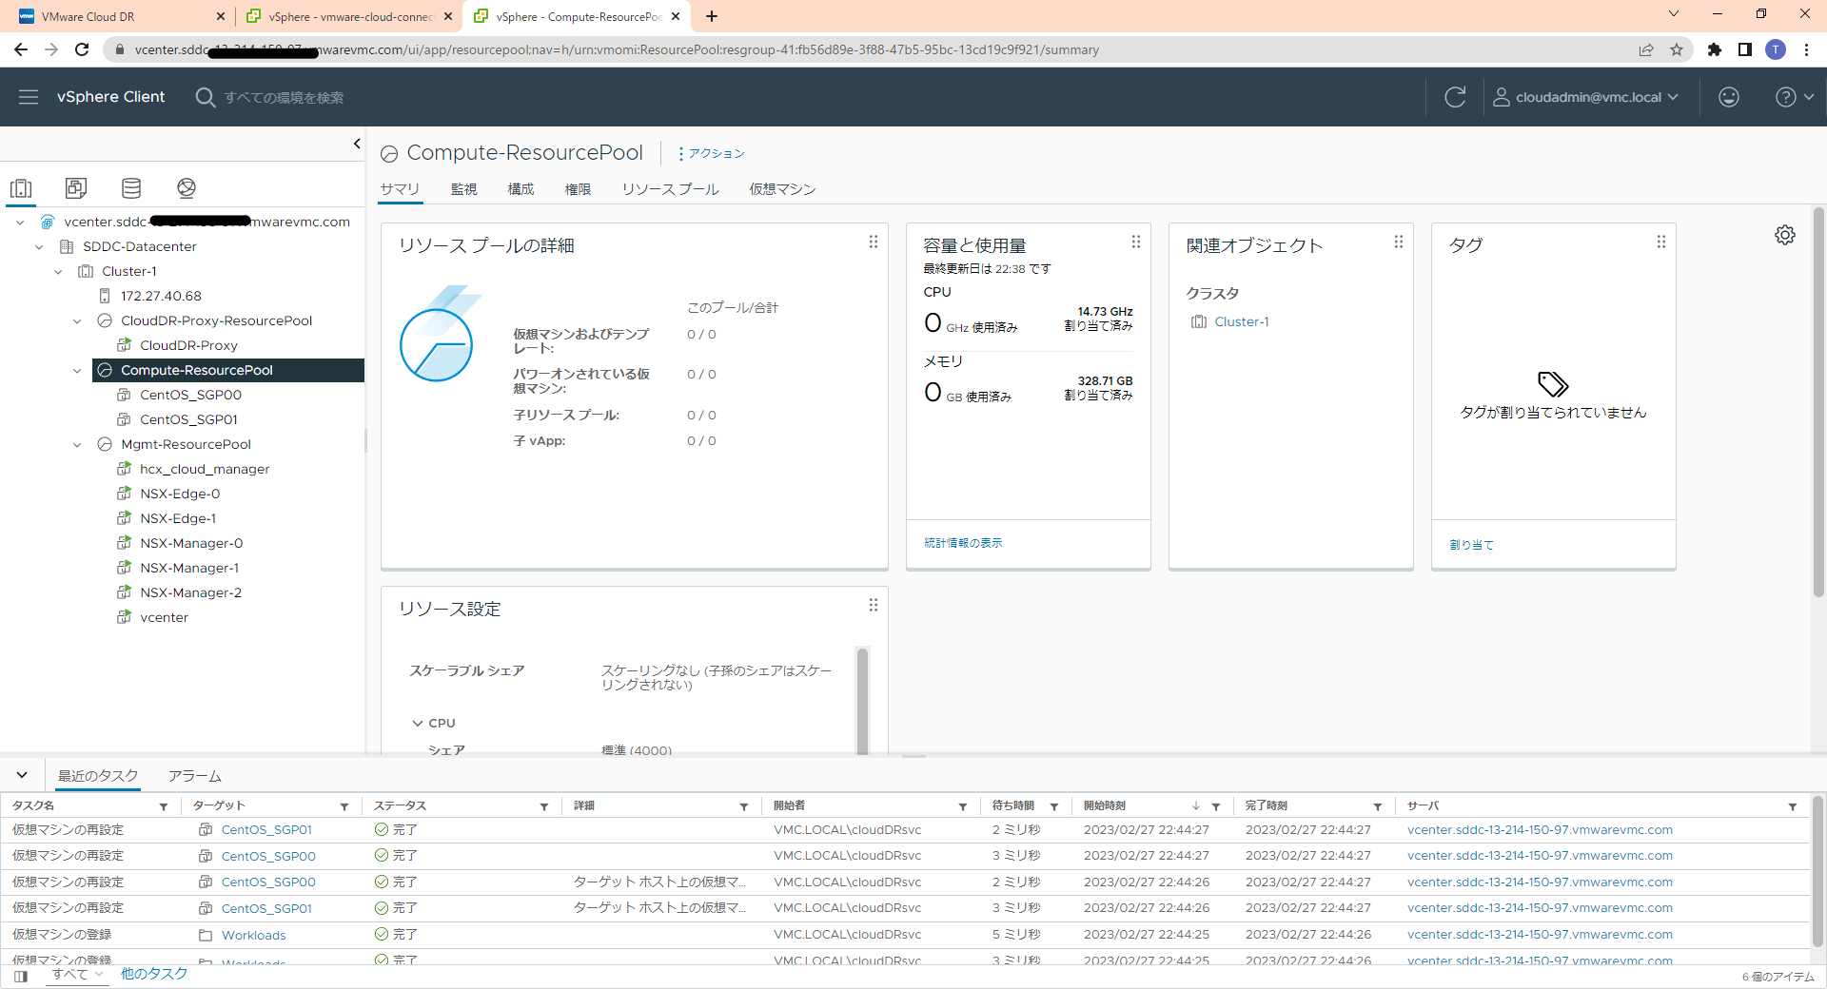Click drag handle on 容量と使用量 card

1136,242
